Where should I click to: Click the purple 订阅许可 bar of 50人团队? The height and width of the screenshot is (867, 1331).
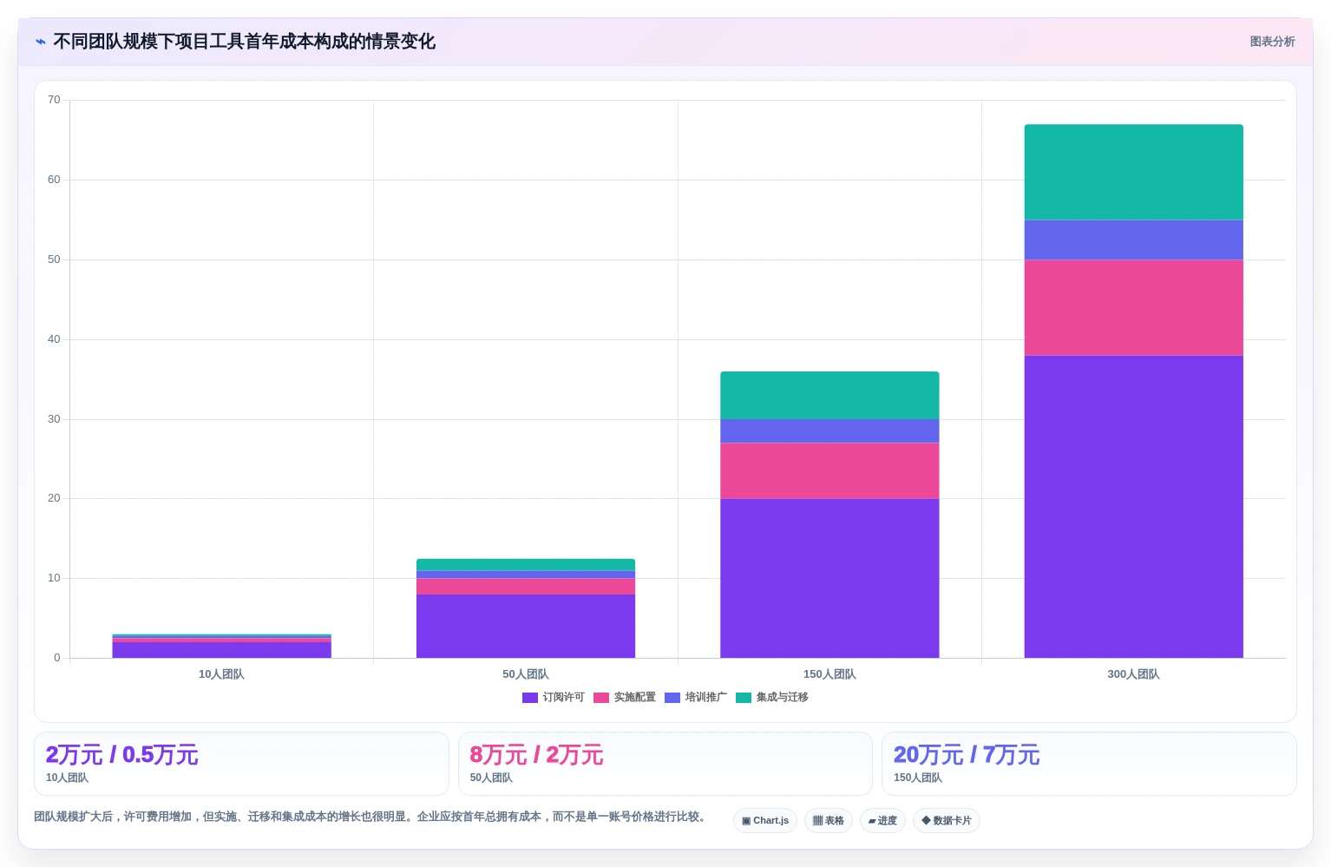(x=526, y=626)
